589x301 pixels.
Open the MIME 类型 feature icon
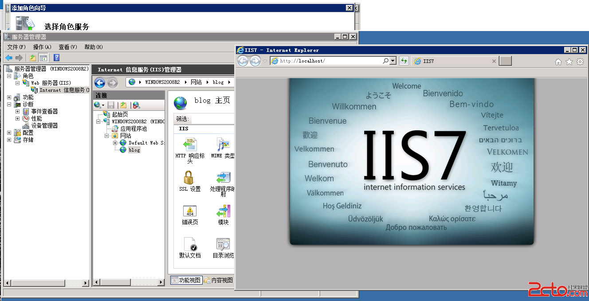[x=223, y=144]
